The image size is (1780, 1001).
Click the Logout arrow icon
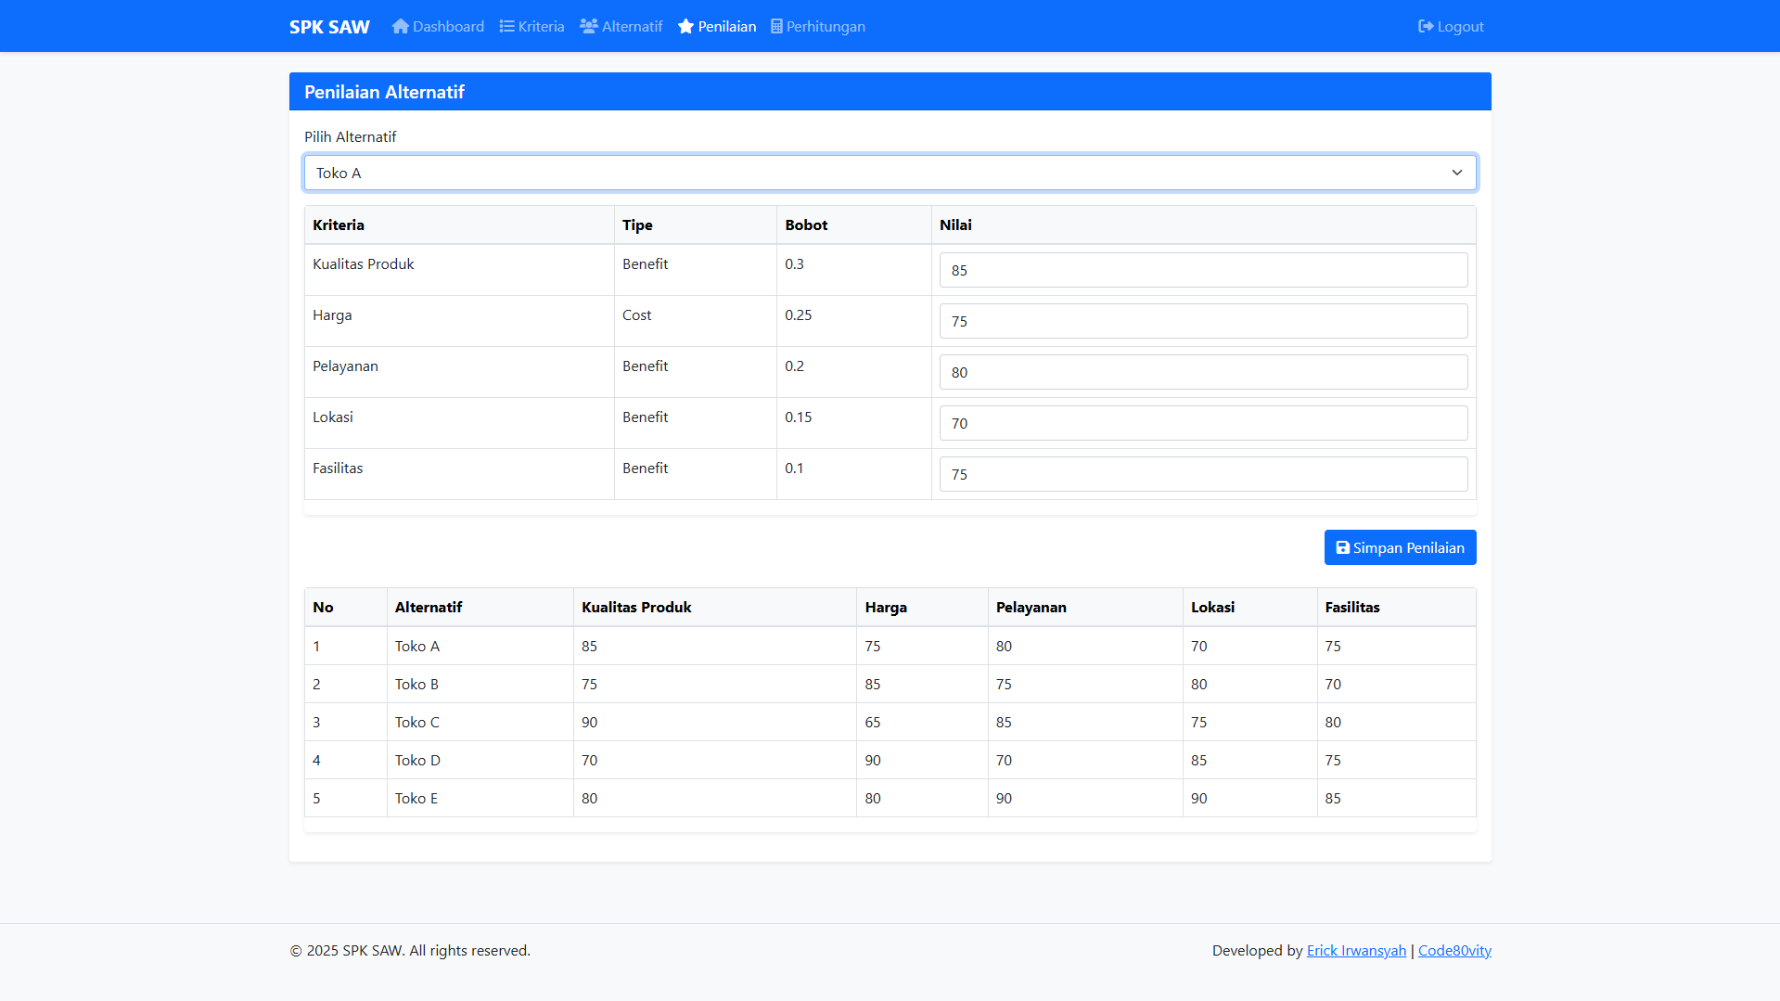[x=1426, y=26]
